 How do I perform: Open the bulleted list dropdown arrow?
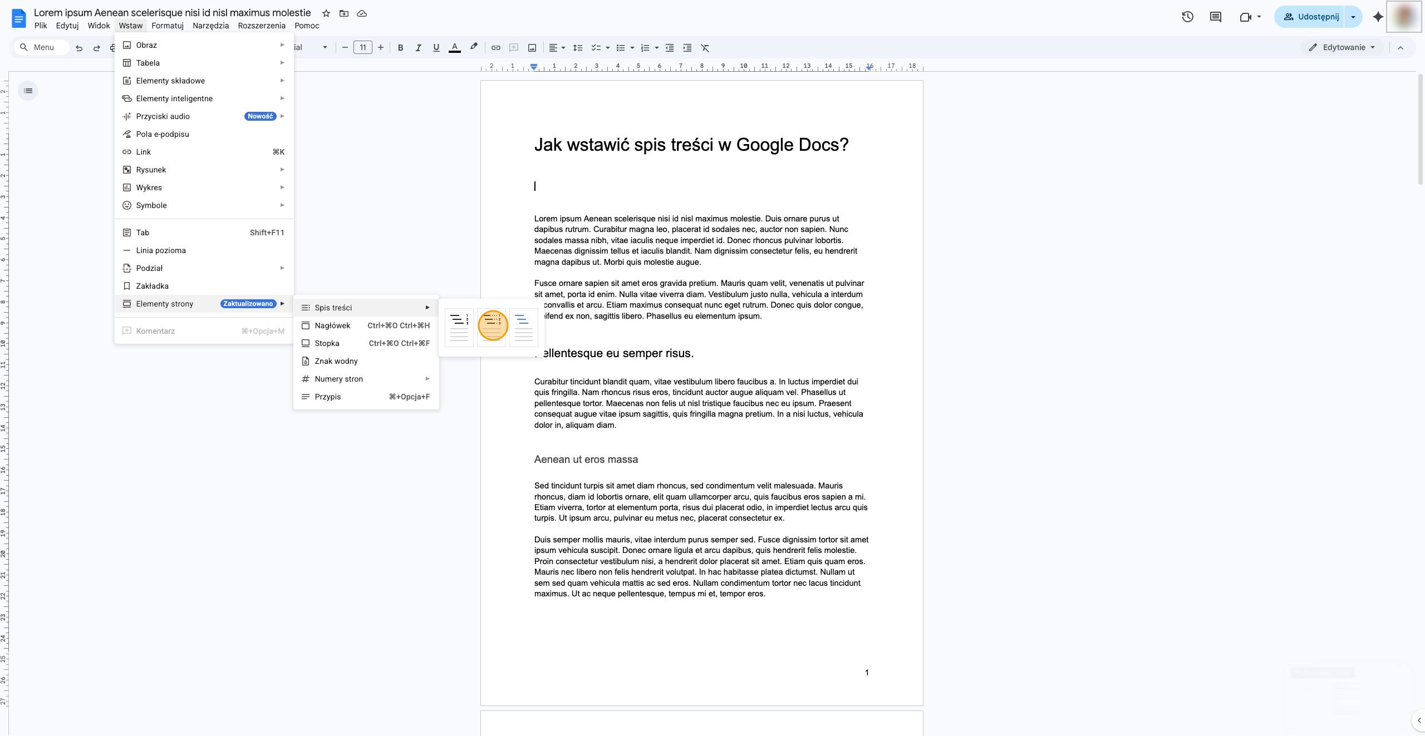pos(632,48)
